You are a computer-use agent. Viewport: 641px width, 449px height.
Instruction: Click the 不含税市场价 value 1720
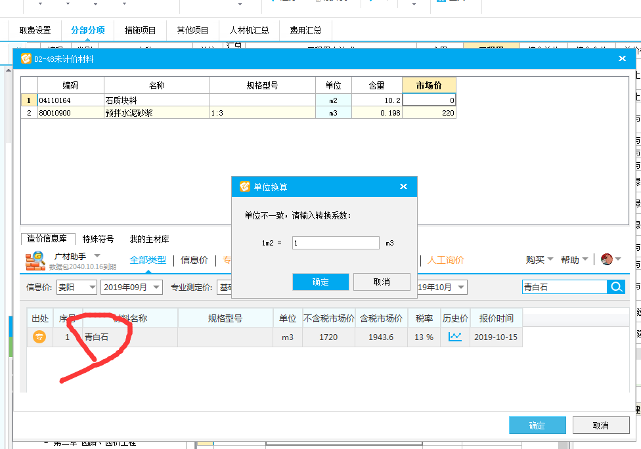point(328,337)
